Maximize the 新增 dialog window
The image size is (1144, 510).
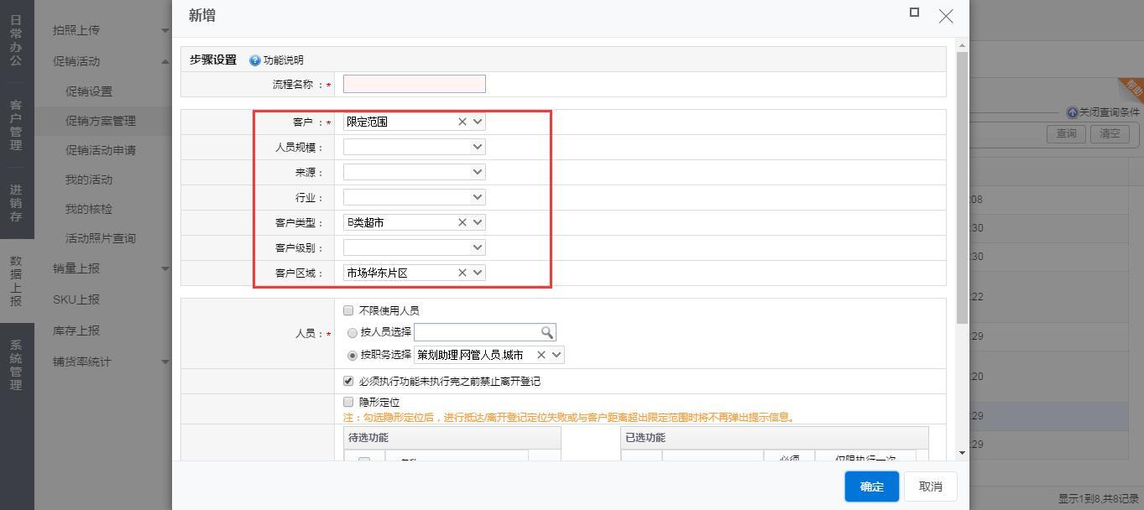914,13
